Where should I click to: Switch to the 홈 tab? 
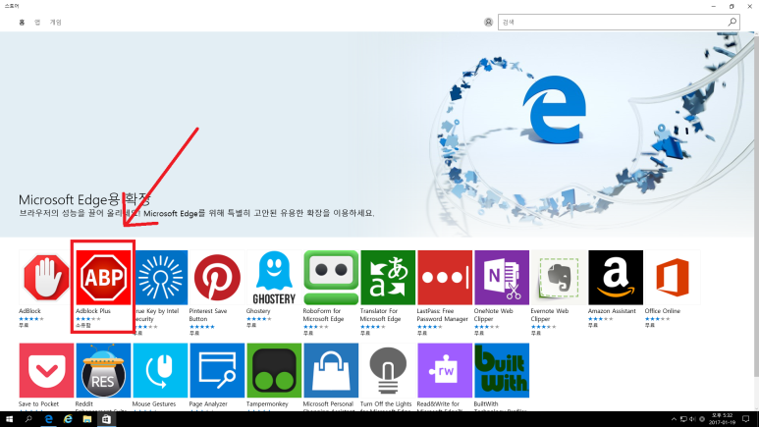[22, 23]
